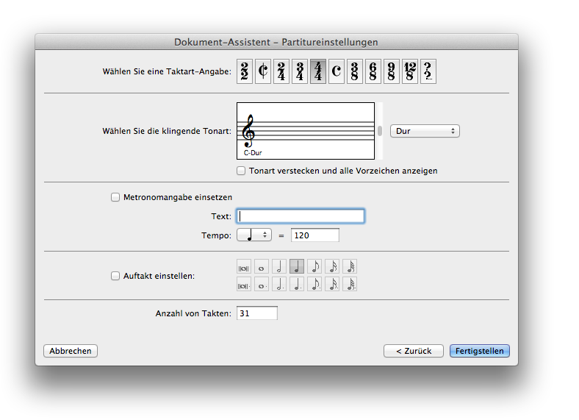The height and width of the screenshot is (420, 579).
Task: Set pickup to a double whole note
Action: (244, 266)
